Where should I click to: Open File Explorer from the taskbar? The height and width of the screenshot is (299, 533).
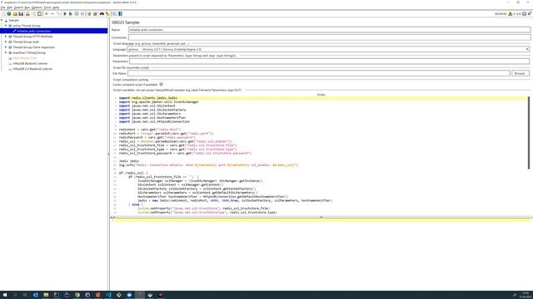click(x=46, y=295)
